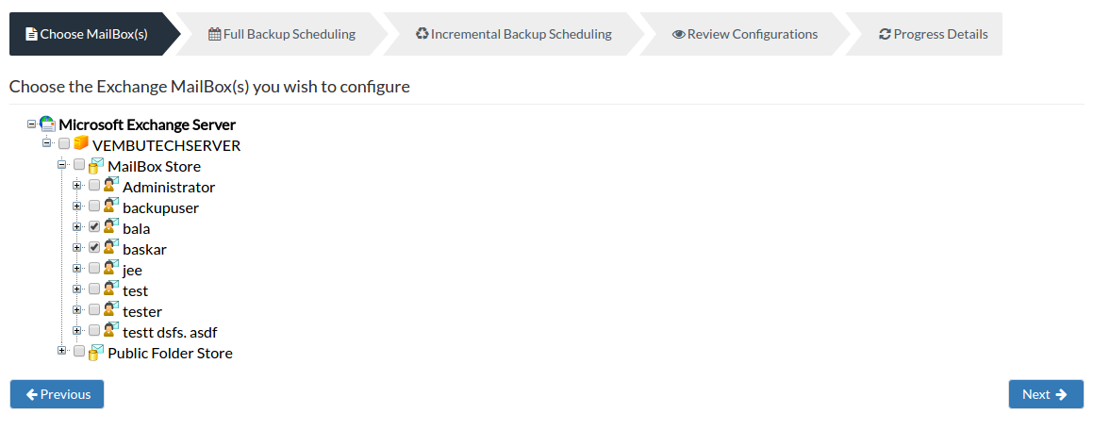Click the Microsoft Exchange Server globe icon

click(47, 124)
